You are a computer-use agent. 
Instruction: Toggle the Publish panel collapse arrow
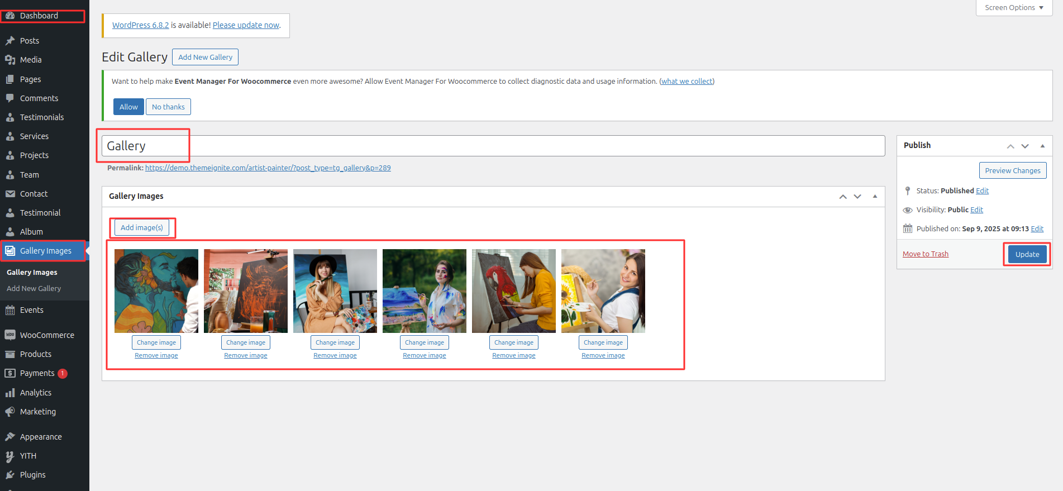click(x=1042, y=146)
